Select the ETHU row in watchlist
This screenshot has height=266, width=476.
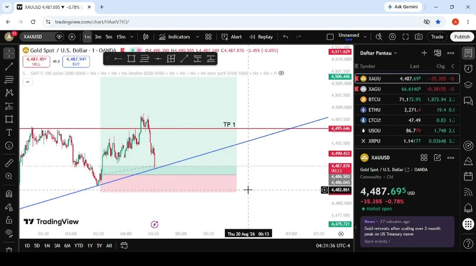(x=407, y=110)
